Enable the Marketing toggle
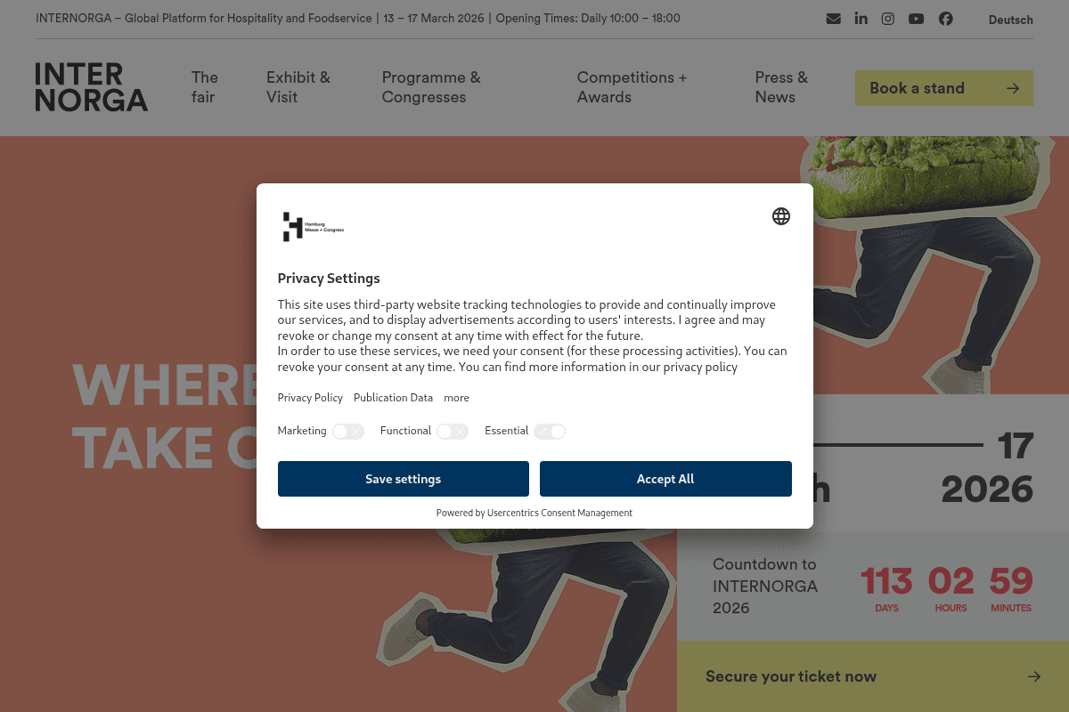This screenshot has width=1069, height=712. pos(348,432)
